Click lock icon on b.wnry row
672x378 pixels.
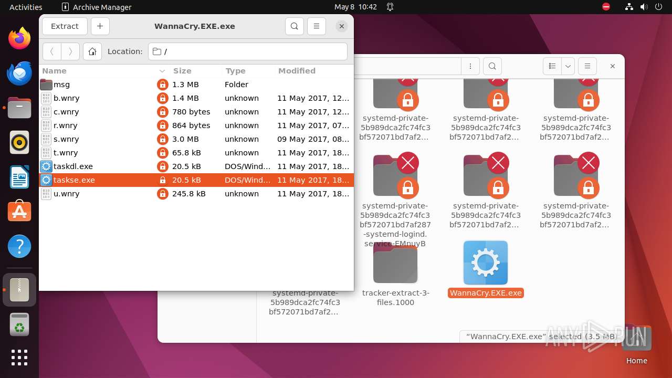coord(163,98)
